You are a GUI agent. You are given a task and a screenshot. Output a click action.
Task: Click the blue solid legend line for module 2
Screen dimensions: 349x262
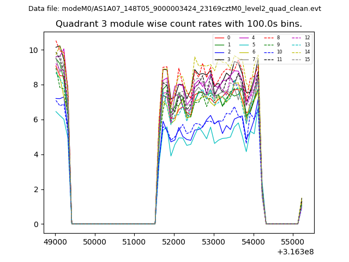[x=219, y=52]
